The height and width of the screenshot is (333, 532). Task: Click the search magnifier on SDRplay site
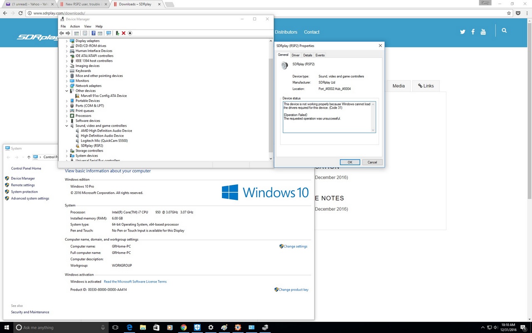tap(504, 30)
